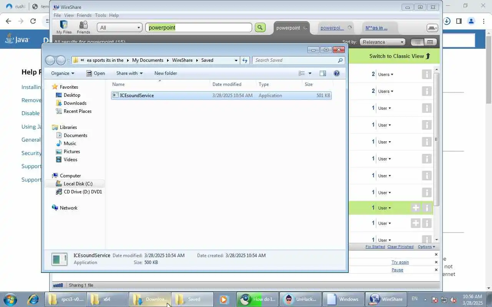
Task: Dismiss the Pause download row
Action: (x=436, y=270)
